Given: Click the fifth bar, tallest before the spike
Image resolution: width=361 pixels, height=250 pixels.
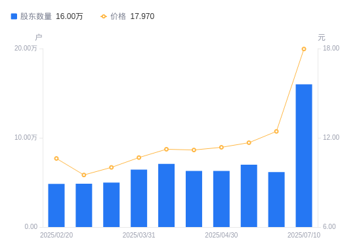Looking at the screenshot, I should pyautogui.click(x=167, y=196).
